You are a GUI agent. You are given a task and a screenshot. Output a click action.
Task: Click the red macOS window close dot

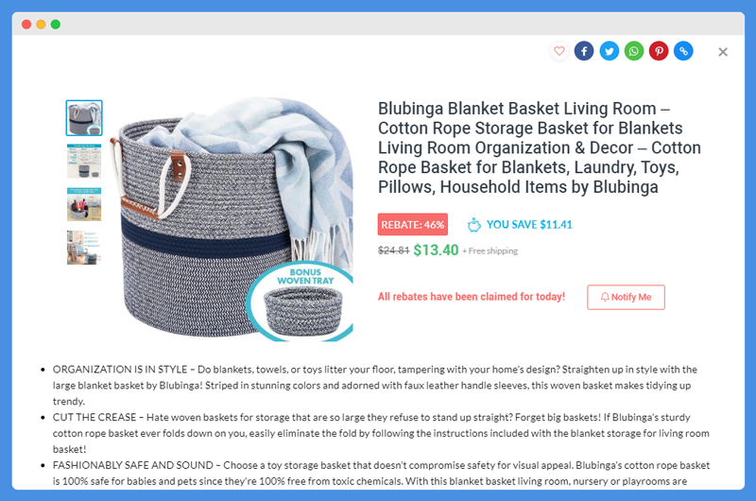pyautogui.click(x=26, y=25)
